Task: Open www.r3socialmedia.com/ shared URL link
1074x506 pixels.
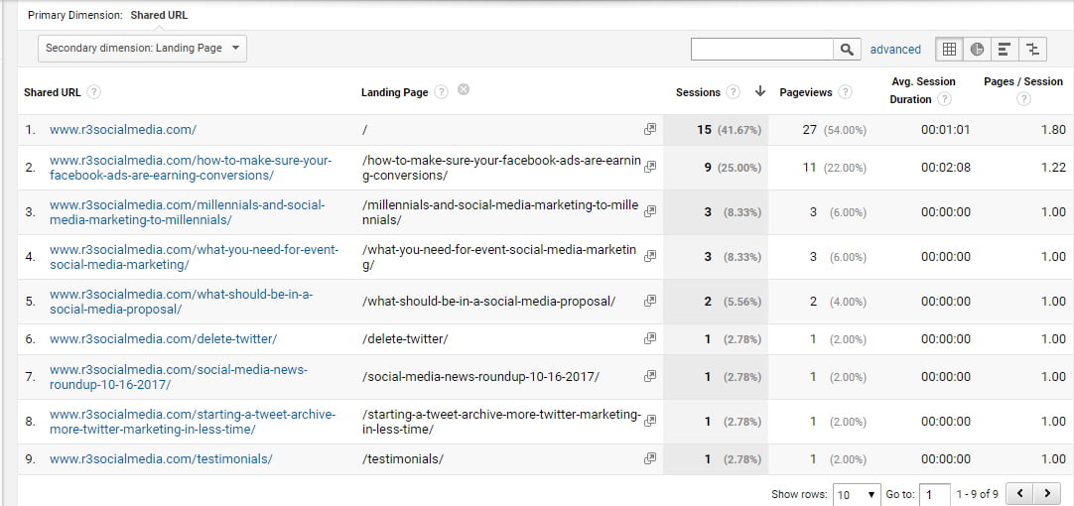Action: [x=123, y=129]
